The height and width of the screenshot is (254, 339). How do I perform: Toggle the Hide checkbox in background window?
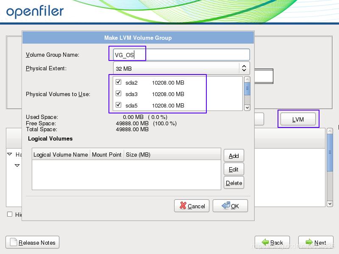pos(10,214)
